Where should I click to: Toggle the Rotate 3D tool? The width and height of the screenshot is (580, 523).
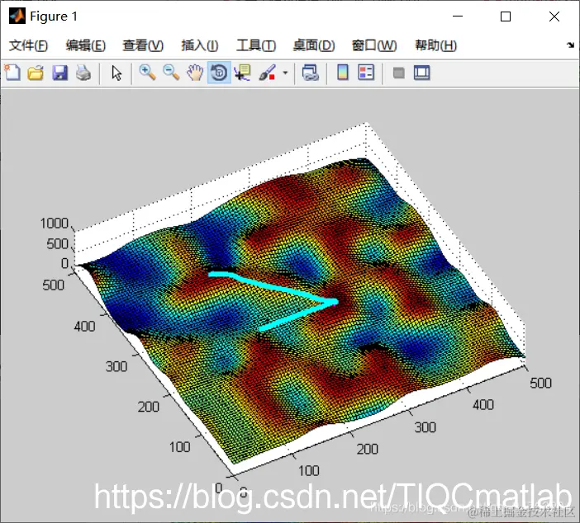tap(219, 73)
